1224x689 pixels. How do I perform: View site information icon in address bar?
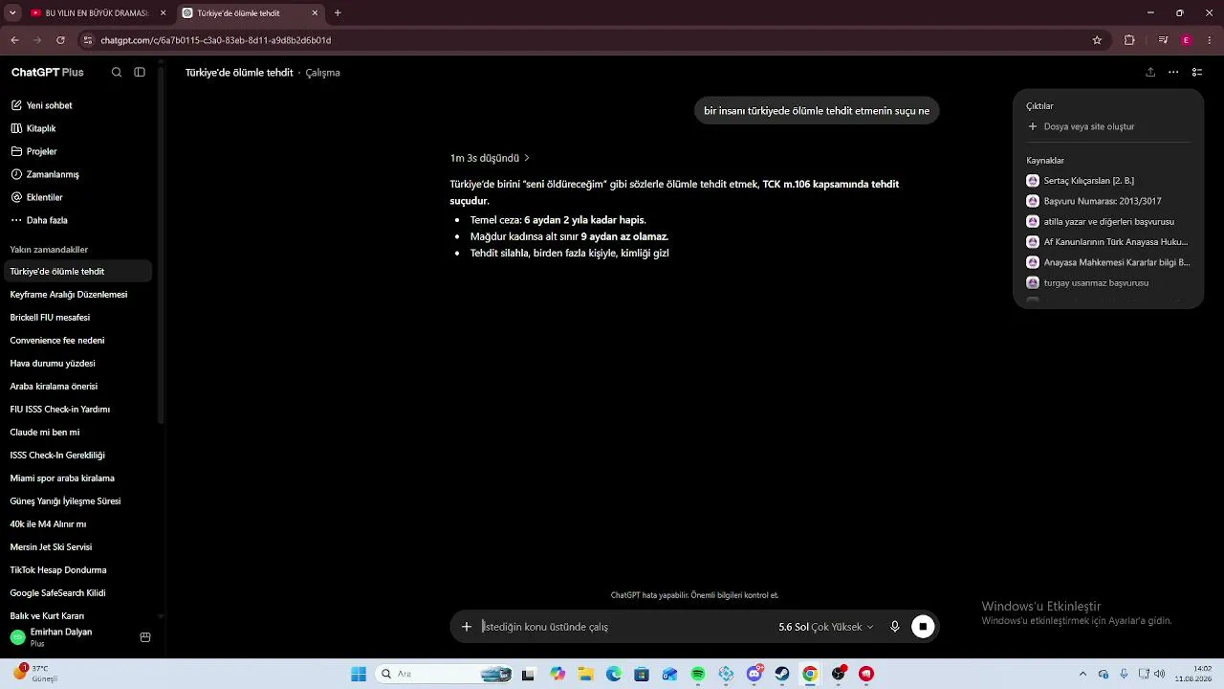point(88,40)
